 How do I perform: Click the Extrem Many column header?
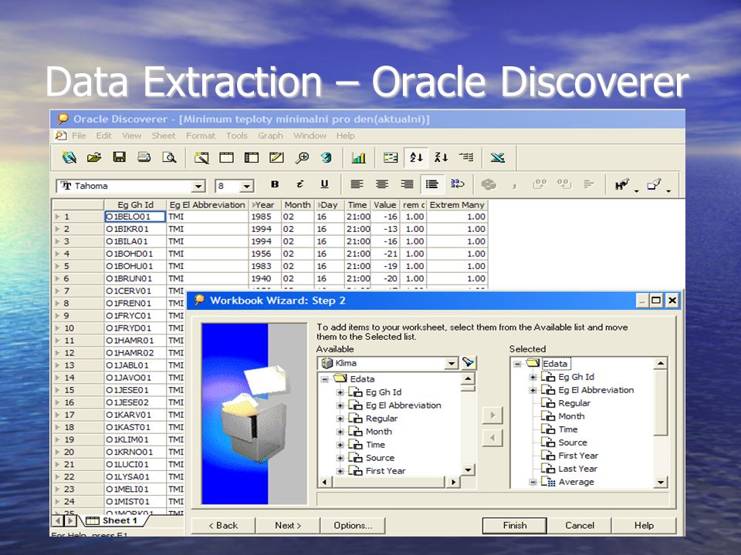457,205
